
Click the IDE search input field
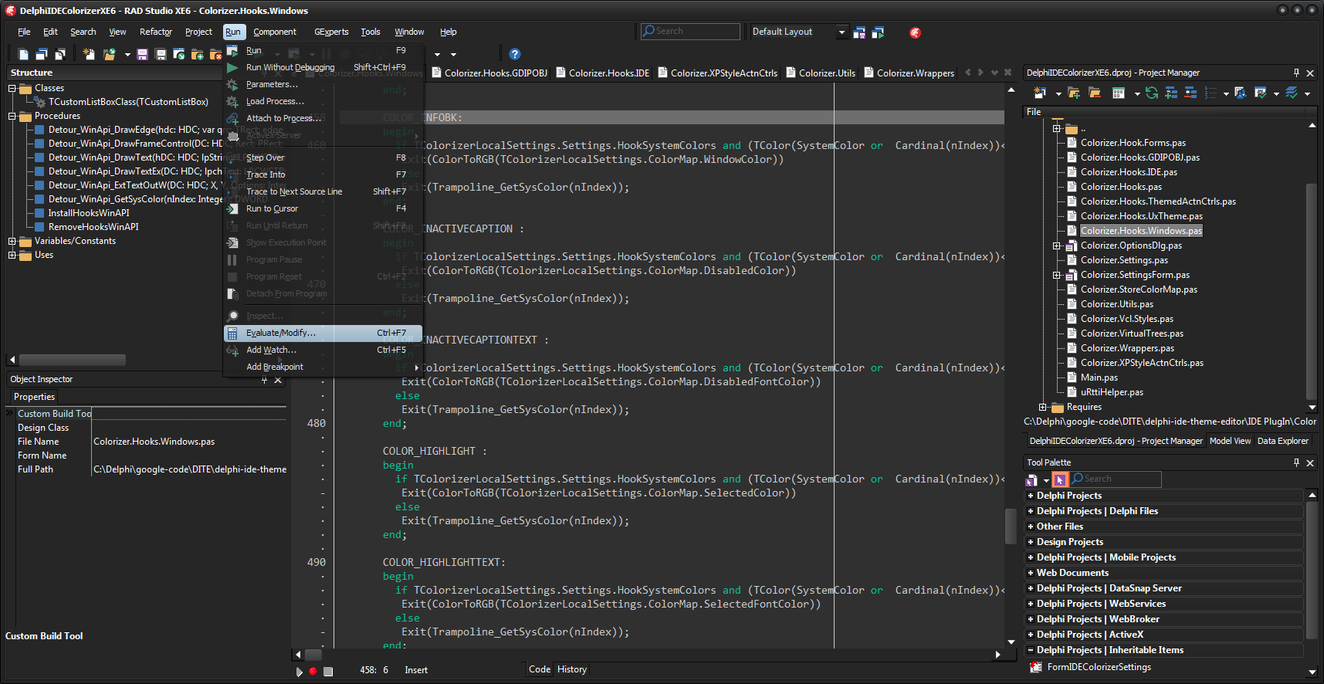tap(696, 32)
